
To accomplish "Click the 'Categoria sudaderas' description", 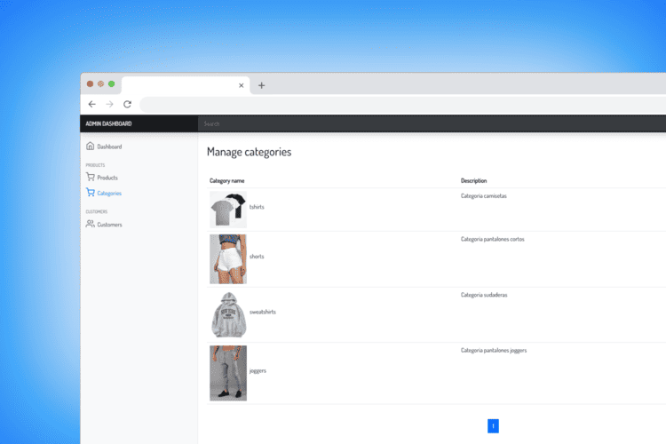I will 484,295.
